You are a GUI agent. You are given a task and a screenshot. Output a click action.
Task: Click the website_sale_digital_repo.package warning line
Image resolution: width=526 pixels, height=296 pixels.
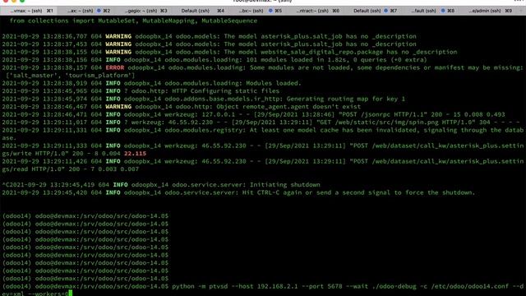tap(229, 52)
